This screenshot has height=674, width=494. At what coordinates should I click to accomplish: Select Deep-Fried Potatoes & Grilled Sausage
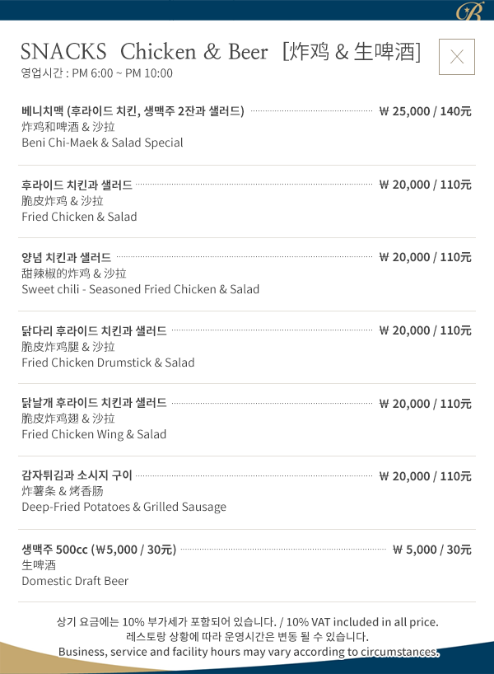pyautogui.click(x=123, y=508)
